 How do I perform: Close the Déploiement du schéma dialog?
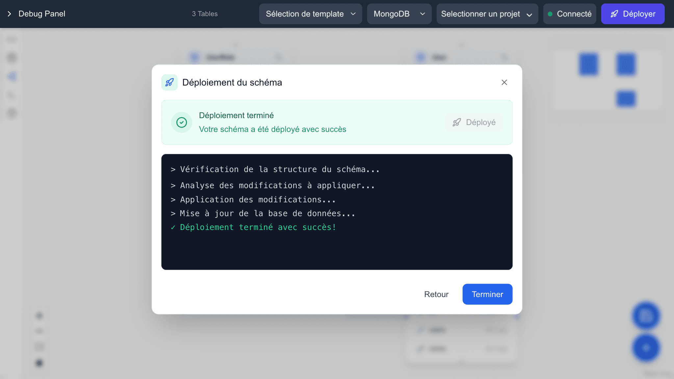[x=504, y=82]
